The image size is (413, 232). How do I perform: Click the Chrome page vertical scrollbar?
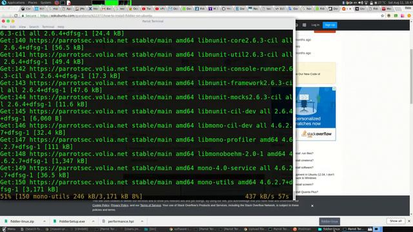click(411, 76)
